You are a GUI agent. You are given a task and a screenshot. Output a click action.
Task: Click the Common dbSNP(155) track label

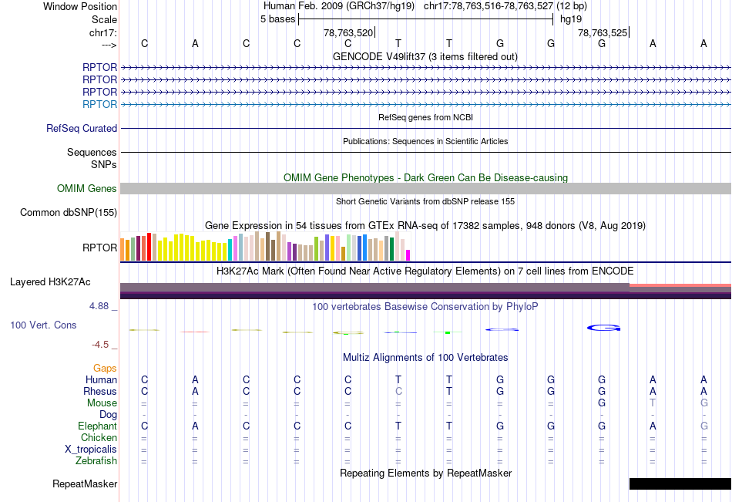click(69, 212)
